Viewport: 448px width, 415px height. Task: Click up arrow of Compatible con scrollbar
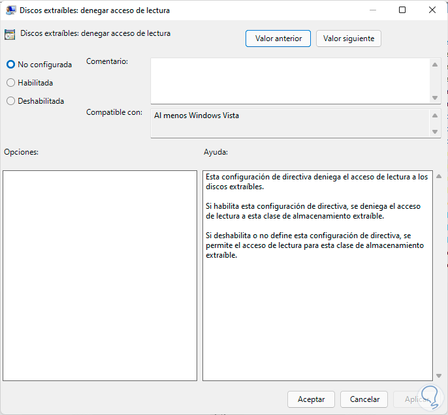(435, 115)
